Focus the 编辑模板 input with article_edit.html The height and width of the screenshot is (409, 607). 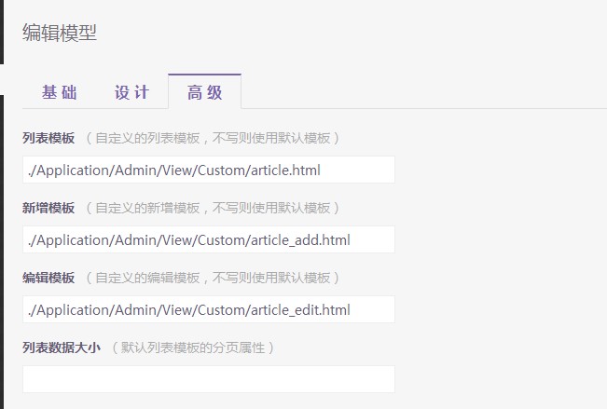coord(209,309)
